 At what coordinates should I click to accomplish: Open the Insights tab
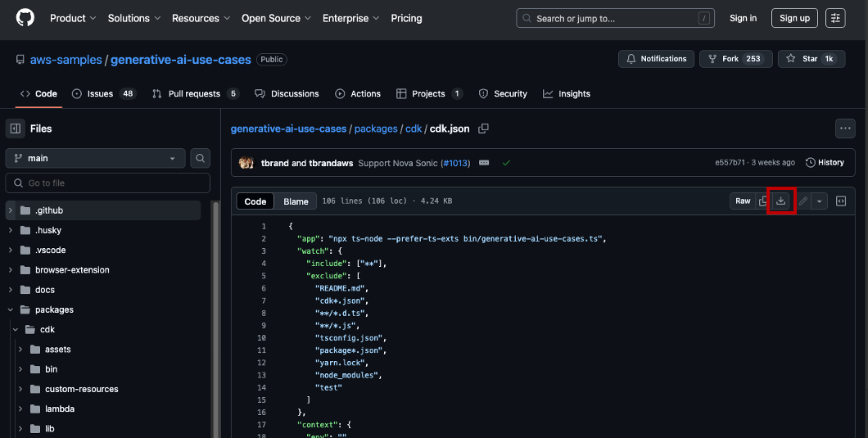[x=567, y=93]
